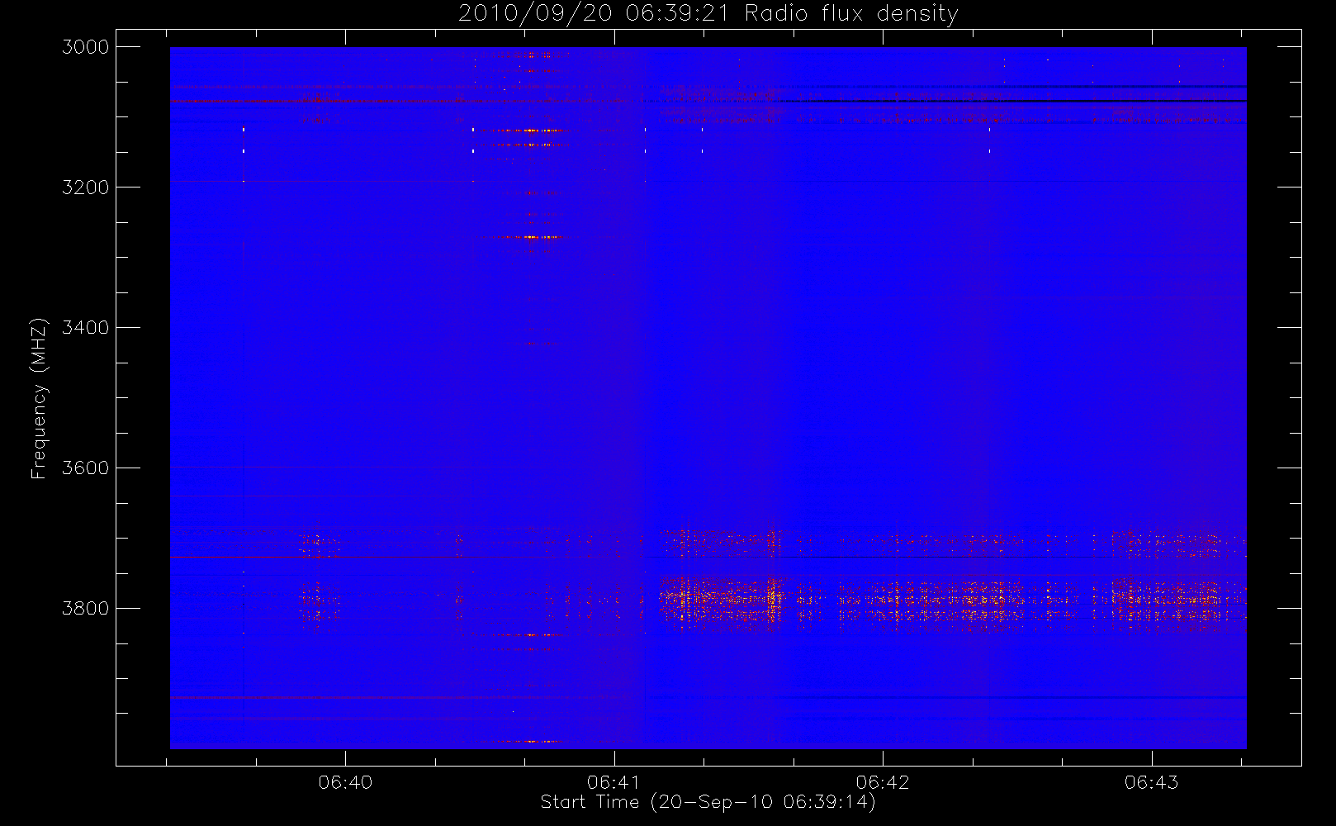The height and width of the screenshot is (826, 1336).
Task: Click the 06:42 time tick label
Action: tap(883, 782)
